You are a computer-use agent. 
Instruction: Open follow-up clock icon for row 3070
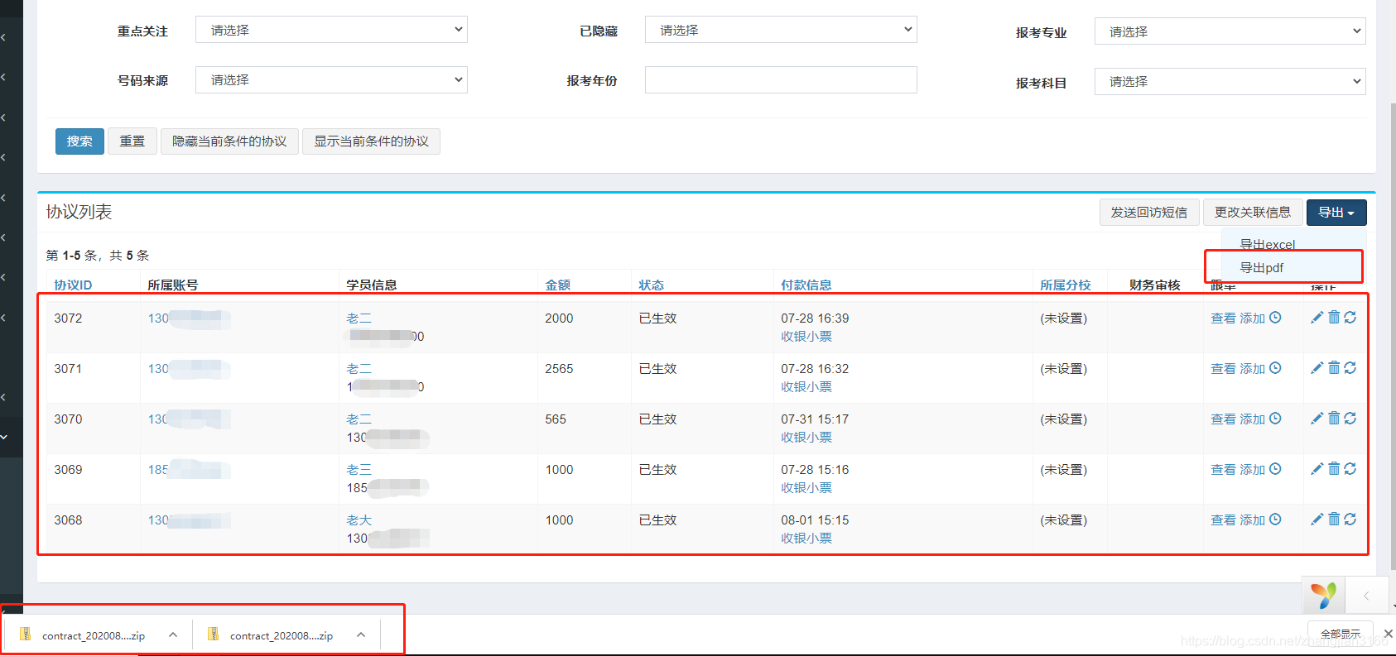pyautogui.click(x=1275, y=419)
